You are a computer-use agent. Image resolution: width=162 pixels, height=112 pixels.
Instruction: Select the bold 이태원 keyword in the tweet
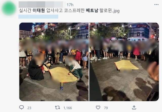point(39,11)
